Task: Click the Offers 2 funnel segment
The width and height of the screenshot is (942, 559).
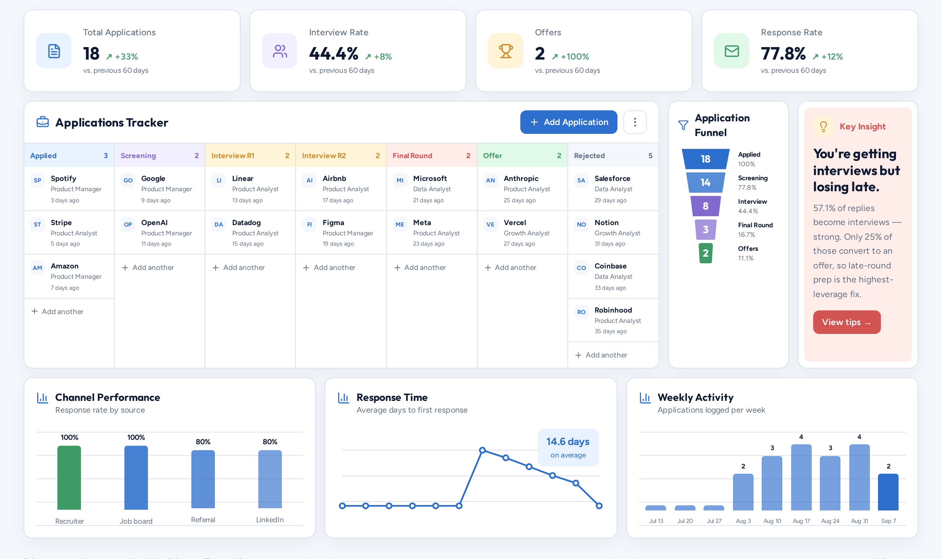Action: [x=705, y=253]
